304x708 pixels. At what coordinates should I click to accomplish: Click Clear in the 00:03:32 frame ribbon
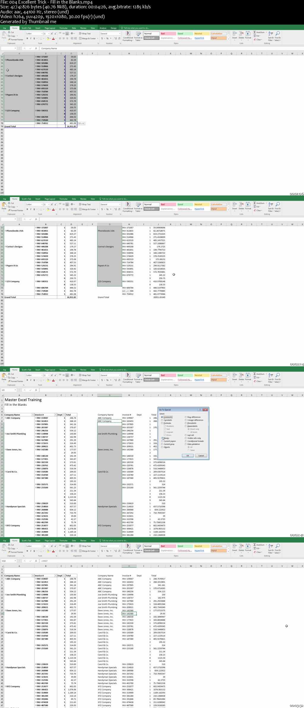point(258,552)
